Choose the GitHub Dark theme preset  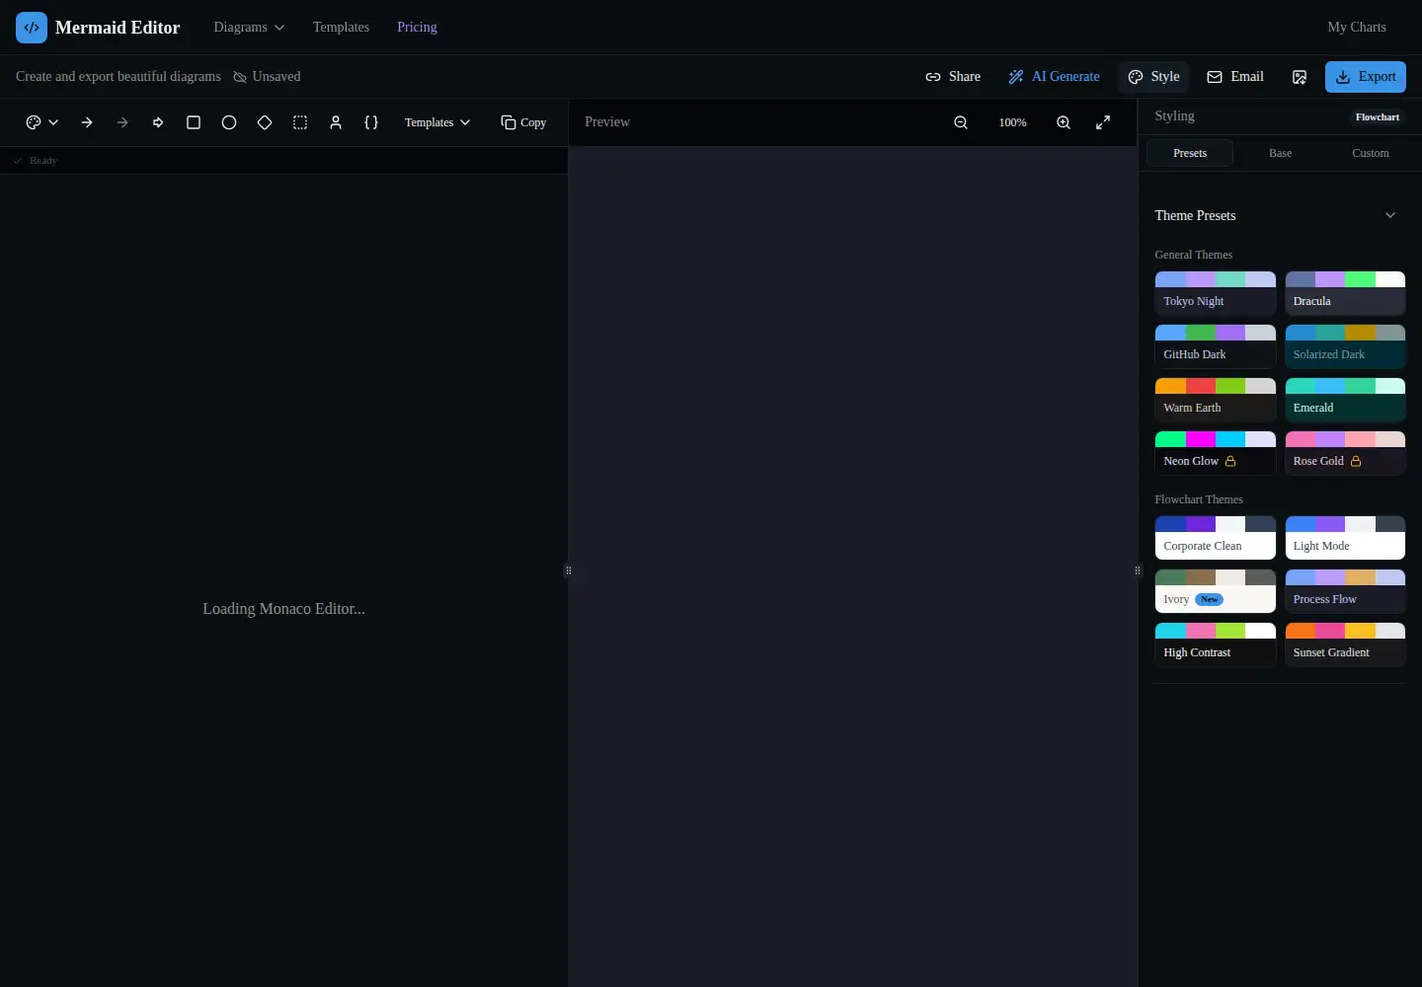pos(1216,346)
